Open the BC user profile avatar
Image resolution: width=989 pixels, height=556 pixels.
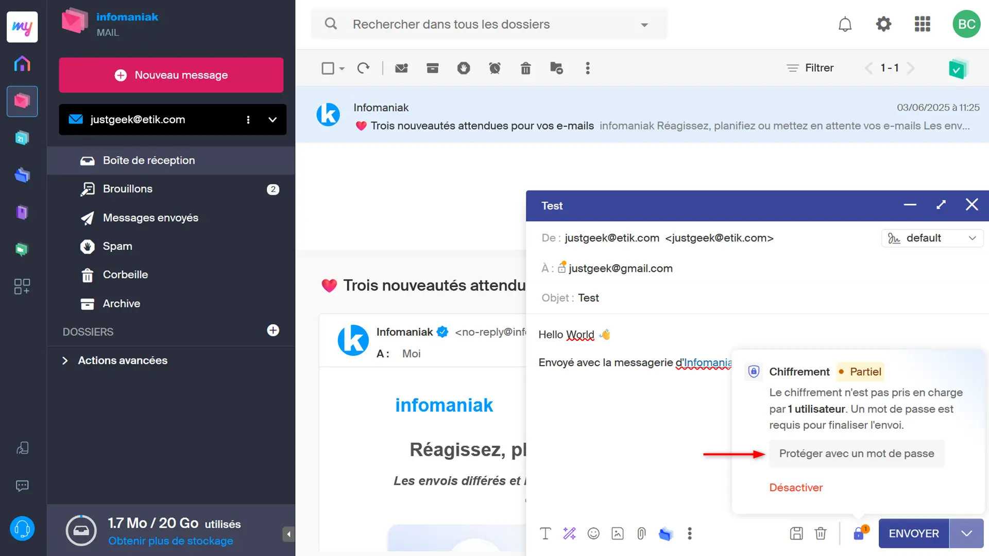tap(966, 24)
